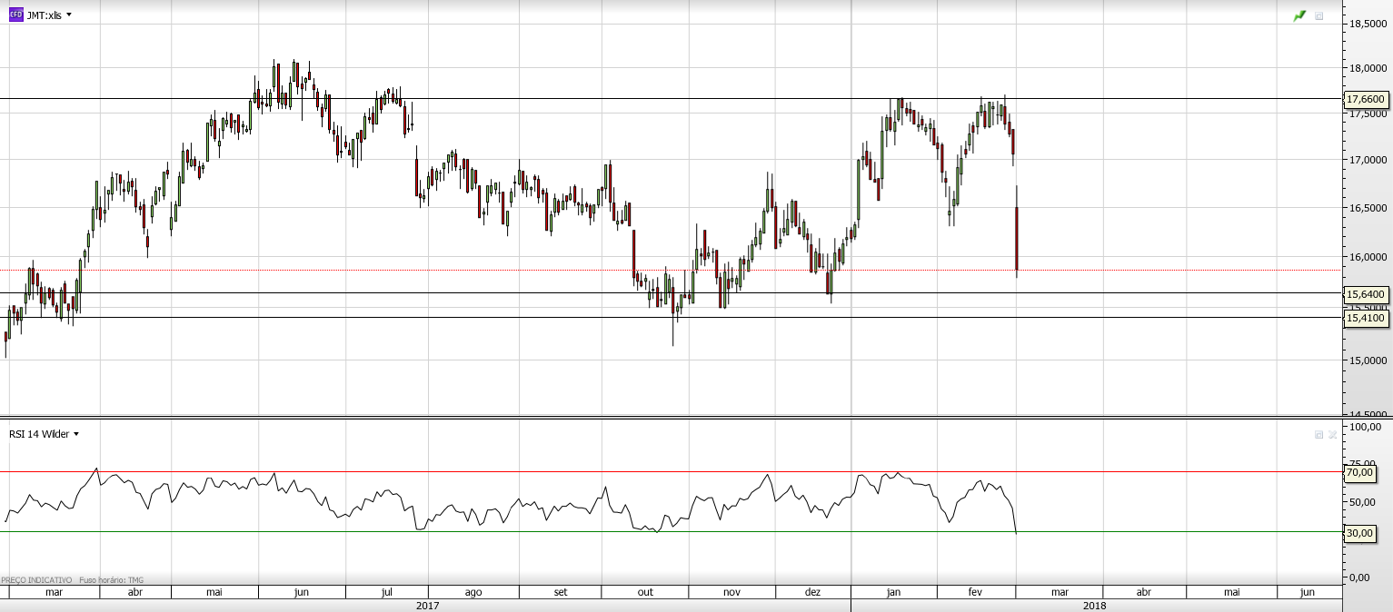Image resolution: width=1393 pixels, height=612 pixels.
Task: Maximize the RSI indicator panel
Action: pyautogui.click(x=1319, y=435)
